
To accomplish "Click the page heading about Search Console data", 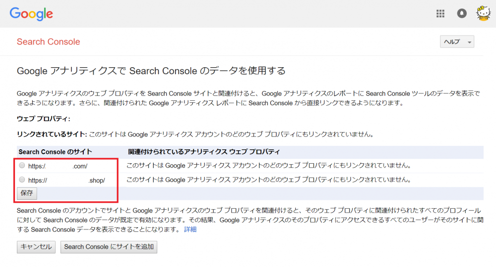I will pyautogui.click(x=151, y=71).
